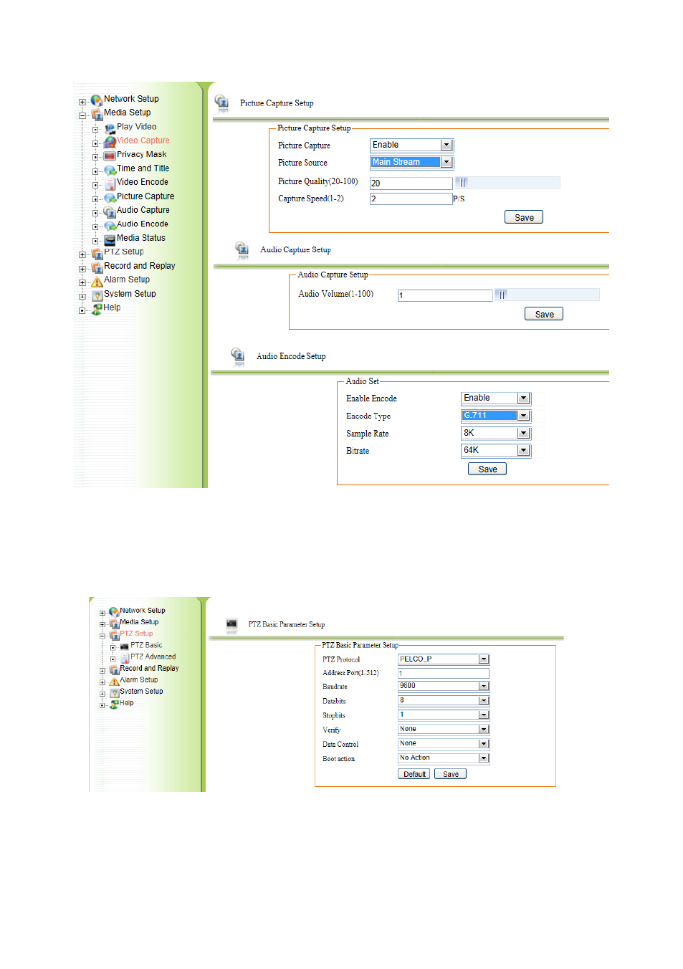
Task: Expand Network Setup node in upper tree
Action: [82, 102]
